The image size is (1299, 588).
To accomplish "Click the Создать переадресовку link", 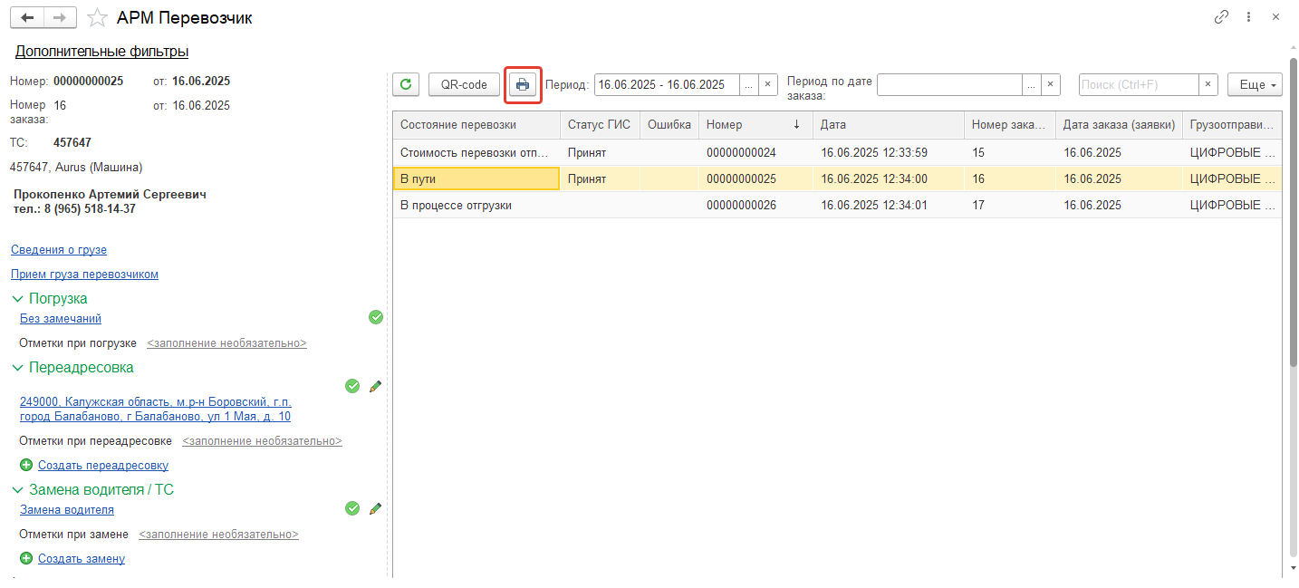I will pos(103,465).
